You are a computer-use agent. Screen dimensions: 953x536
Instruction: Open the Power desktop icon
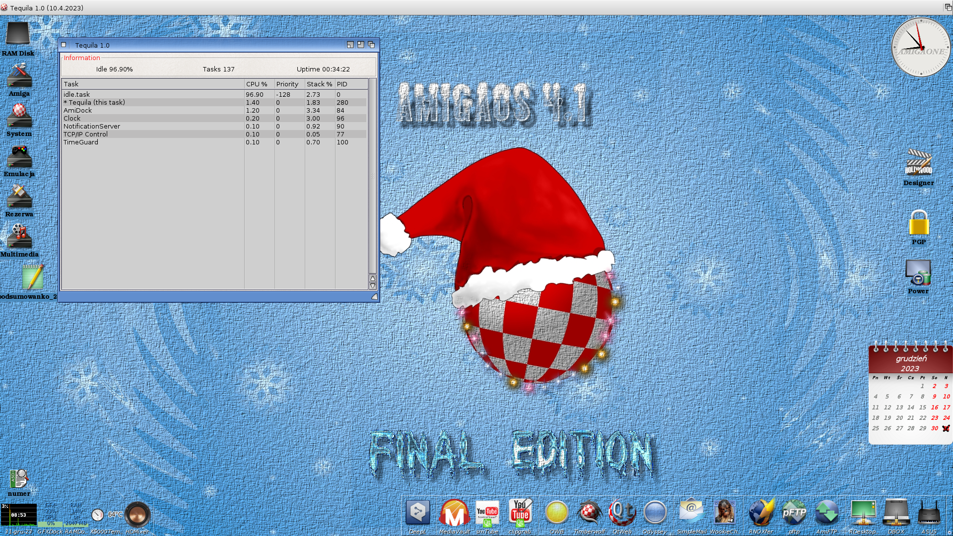pos(918,277)
